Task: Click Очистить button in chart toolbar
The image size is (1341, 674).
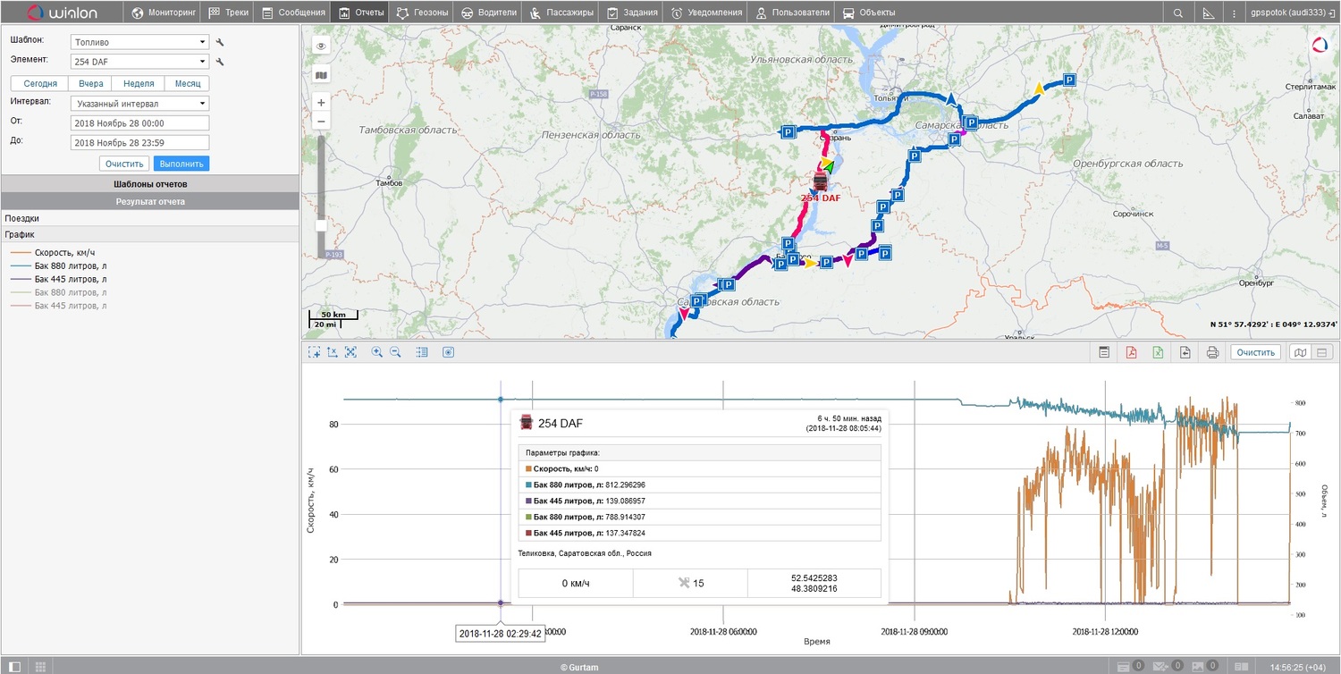Action: 1256,352
